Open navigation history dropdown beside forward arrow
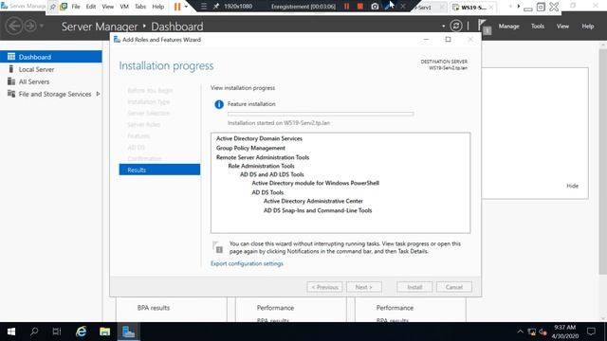Viewport: 607px width, 341px height. (x=42, y=27)
